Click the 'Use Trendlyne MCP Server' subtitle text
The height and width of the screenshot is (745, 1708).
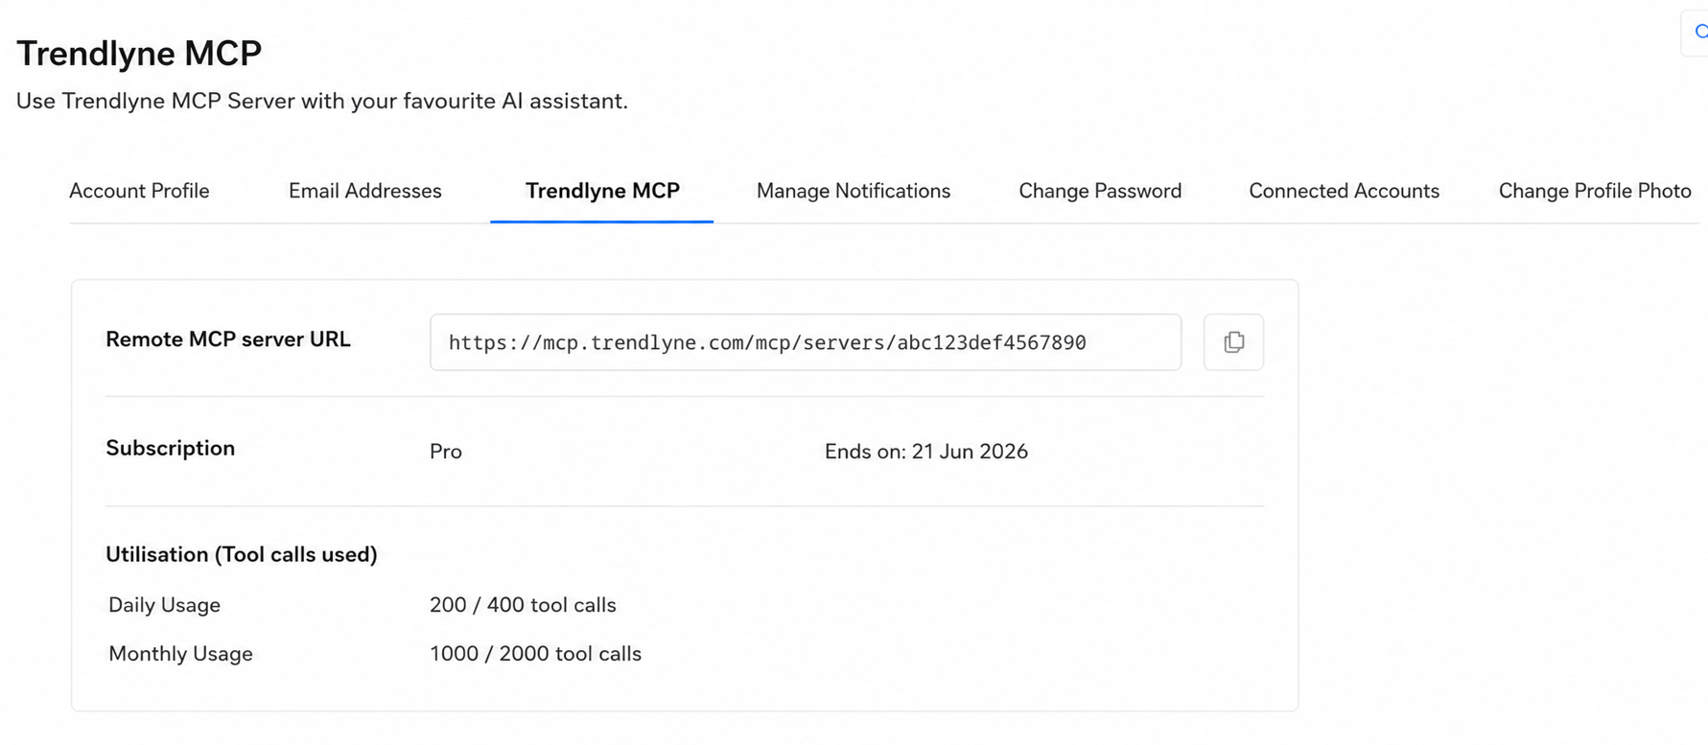(x=322, y=101)
